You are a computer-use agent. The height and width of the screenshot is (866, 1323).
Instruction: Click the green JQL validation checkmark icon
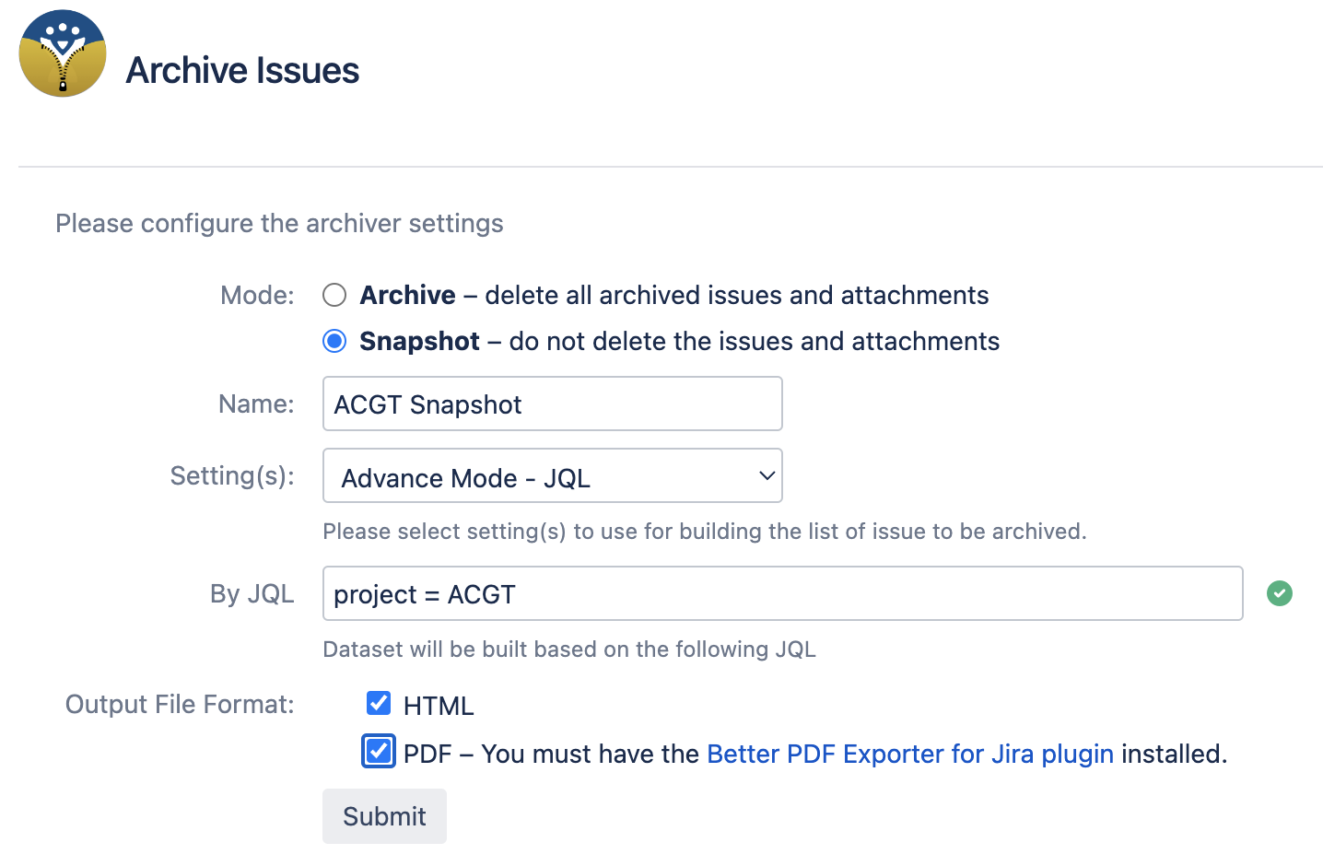(1280, 593)
